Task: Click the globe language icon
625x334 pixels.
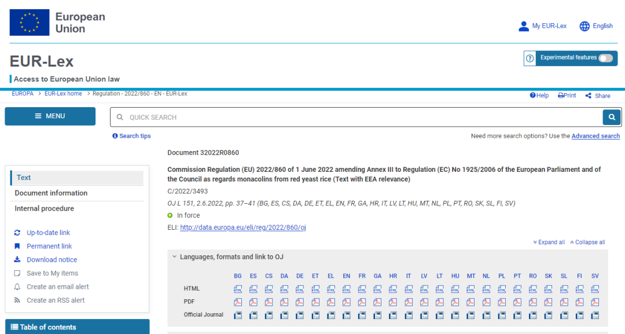Action: pos(584,26)
